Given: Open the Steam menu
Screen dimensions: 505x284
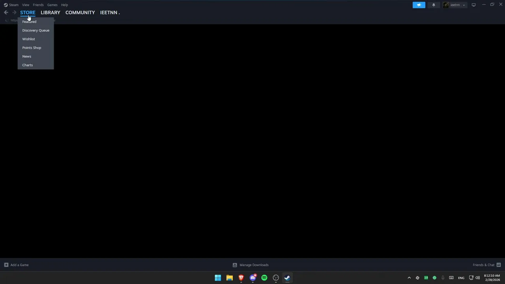Looking at the screenshot, I should [11, 5].
